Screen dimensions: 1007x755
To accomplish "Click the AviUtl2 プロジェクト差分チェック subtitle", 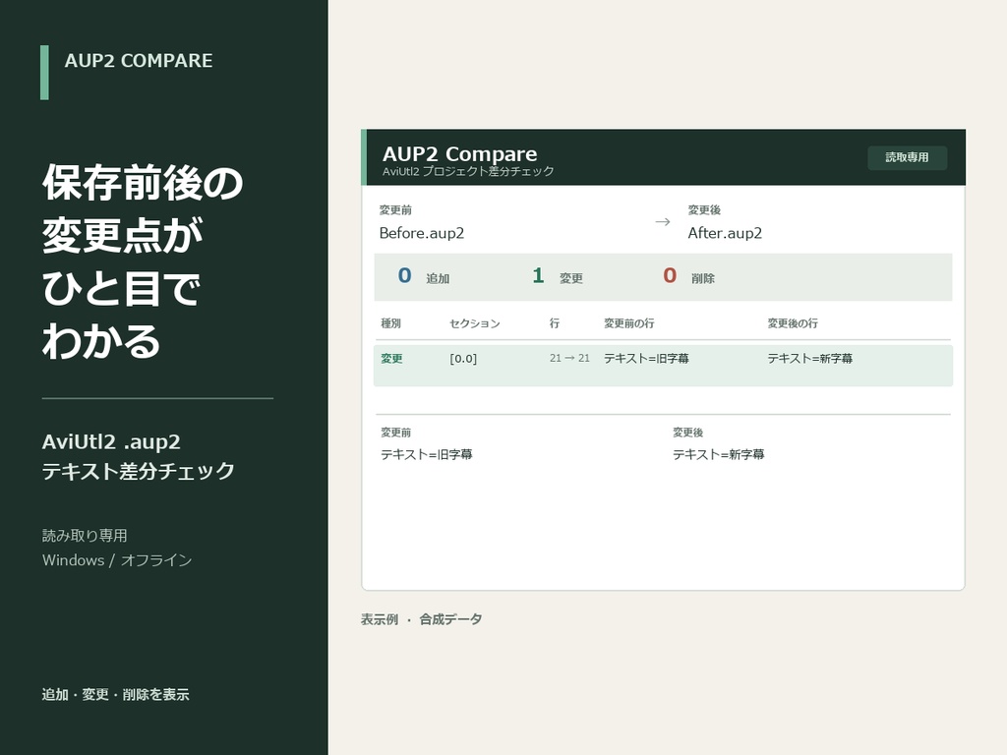I will 468,171.
